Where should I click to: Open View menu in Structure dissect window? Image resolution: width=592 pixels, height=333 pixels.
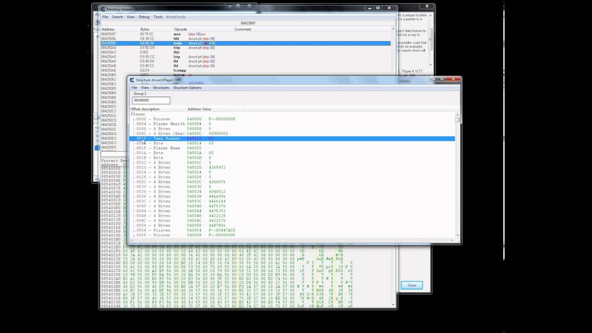145,87
